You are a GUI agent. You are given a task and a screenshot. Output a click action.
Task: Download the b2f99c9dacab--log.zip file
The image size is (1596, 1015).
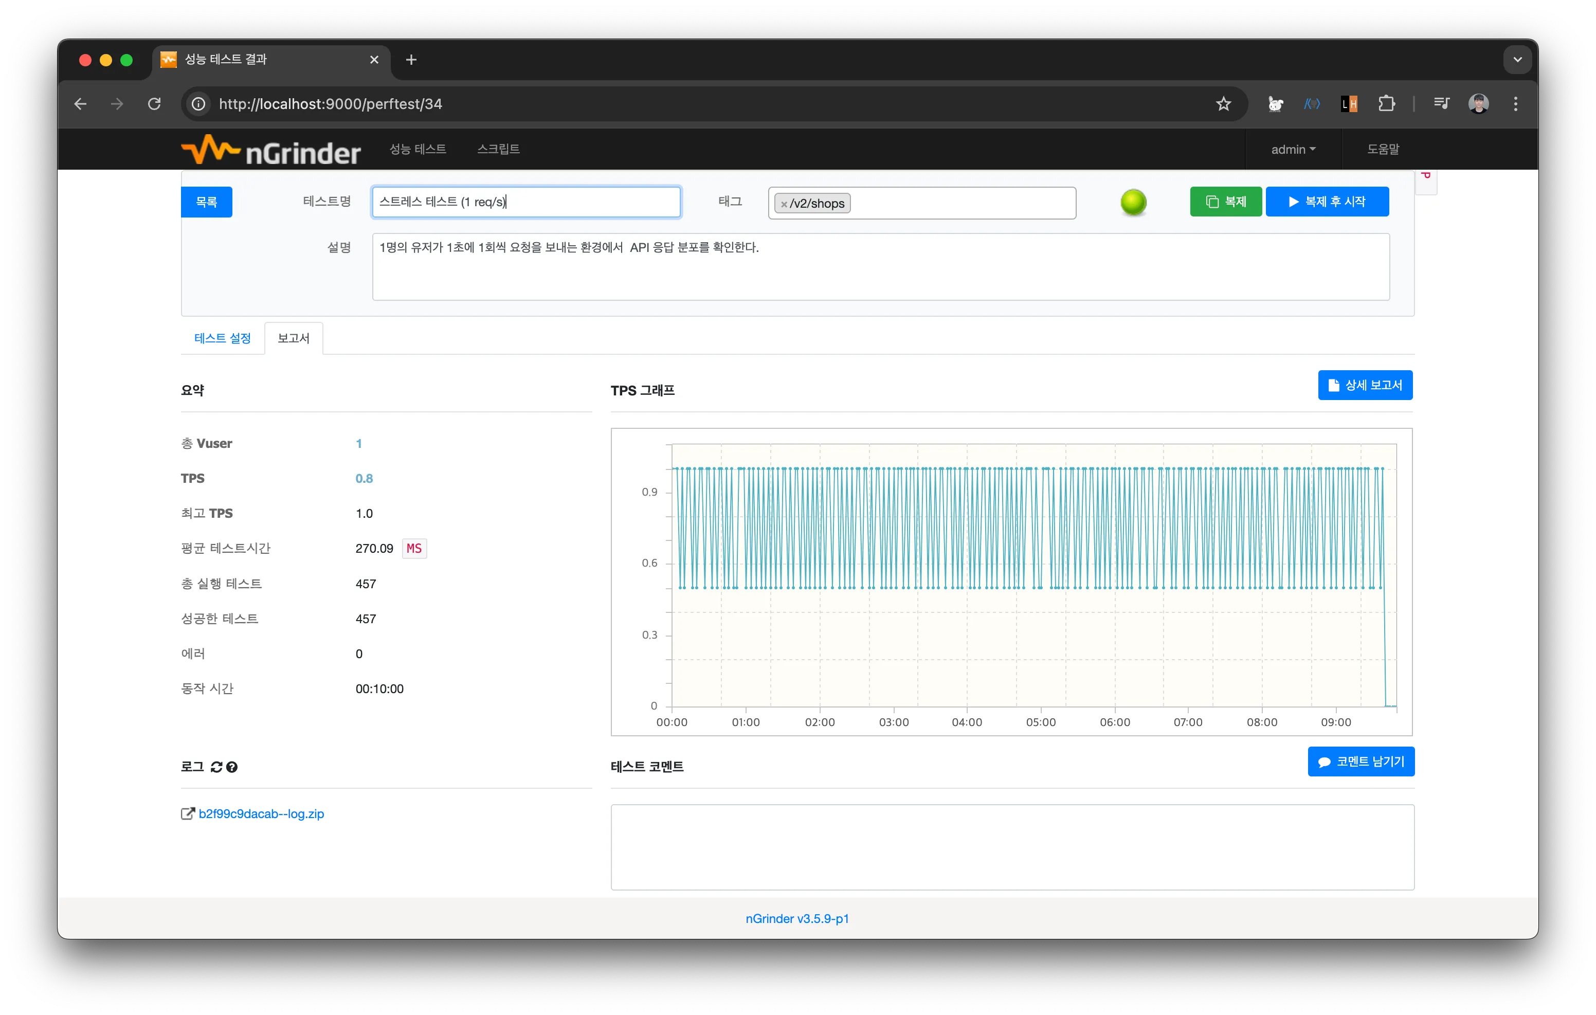point(261,813)
